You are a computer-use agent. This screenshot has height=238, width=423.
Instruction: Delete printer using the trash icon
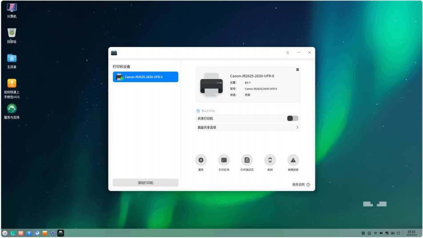click(298, 70)
